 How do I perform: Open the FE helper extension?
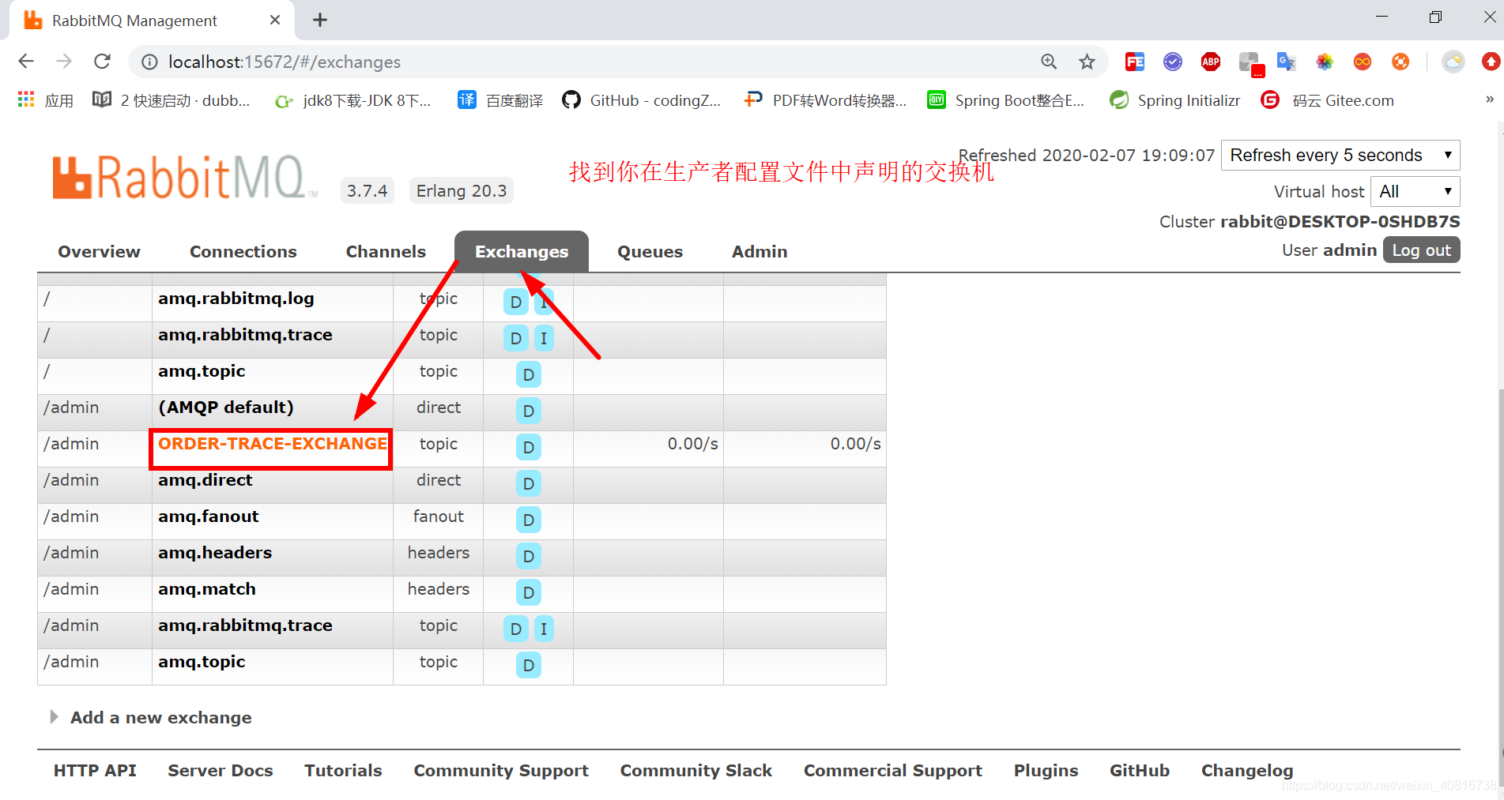tap(1135, 62)
